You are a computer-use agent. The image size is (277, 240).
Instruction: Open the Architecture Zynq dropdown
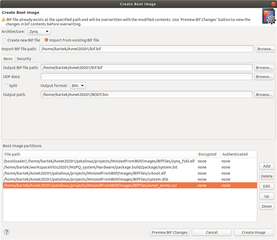[39, 32]
